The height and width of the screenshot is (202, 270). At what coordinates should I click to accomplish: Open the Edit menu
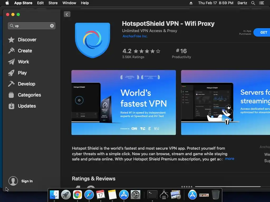40,3
